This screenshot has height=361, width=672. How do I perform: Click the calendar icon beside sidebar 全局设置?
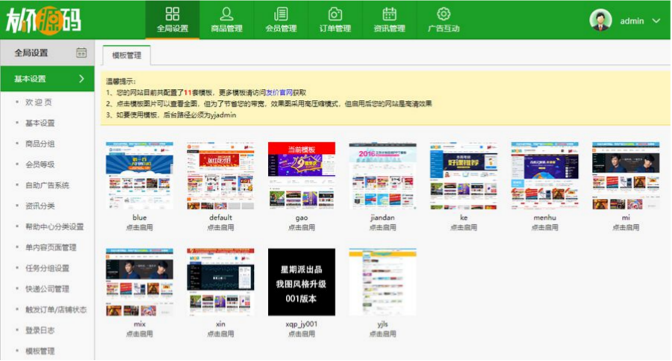point(81,52)
